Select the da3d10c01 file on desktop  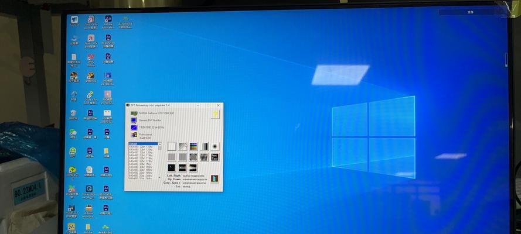click(x=125, y=22)
